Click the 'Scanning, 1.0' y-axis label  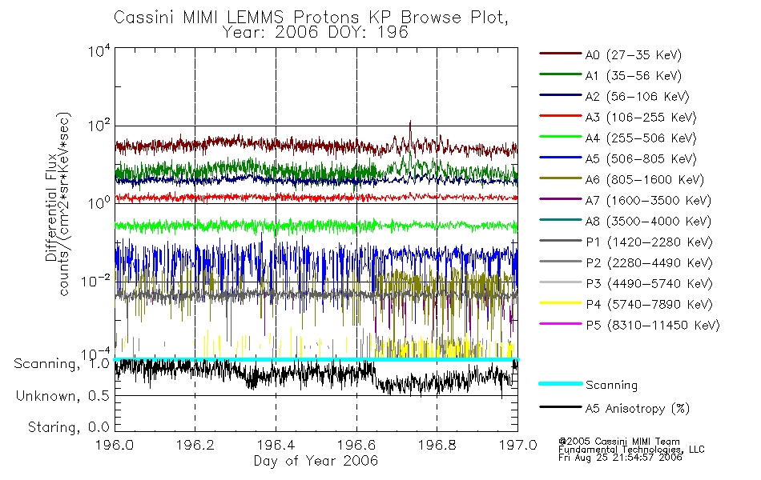click(62, 364)
